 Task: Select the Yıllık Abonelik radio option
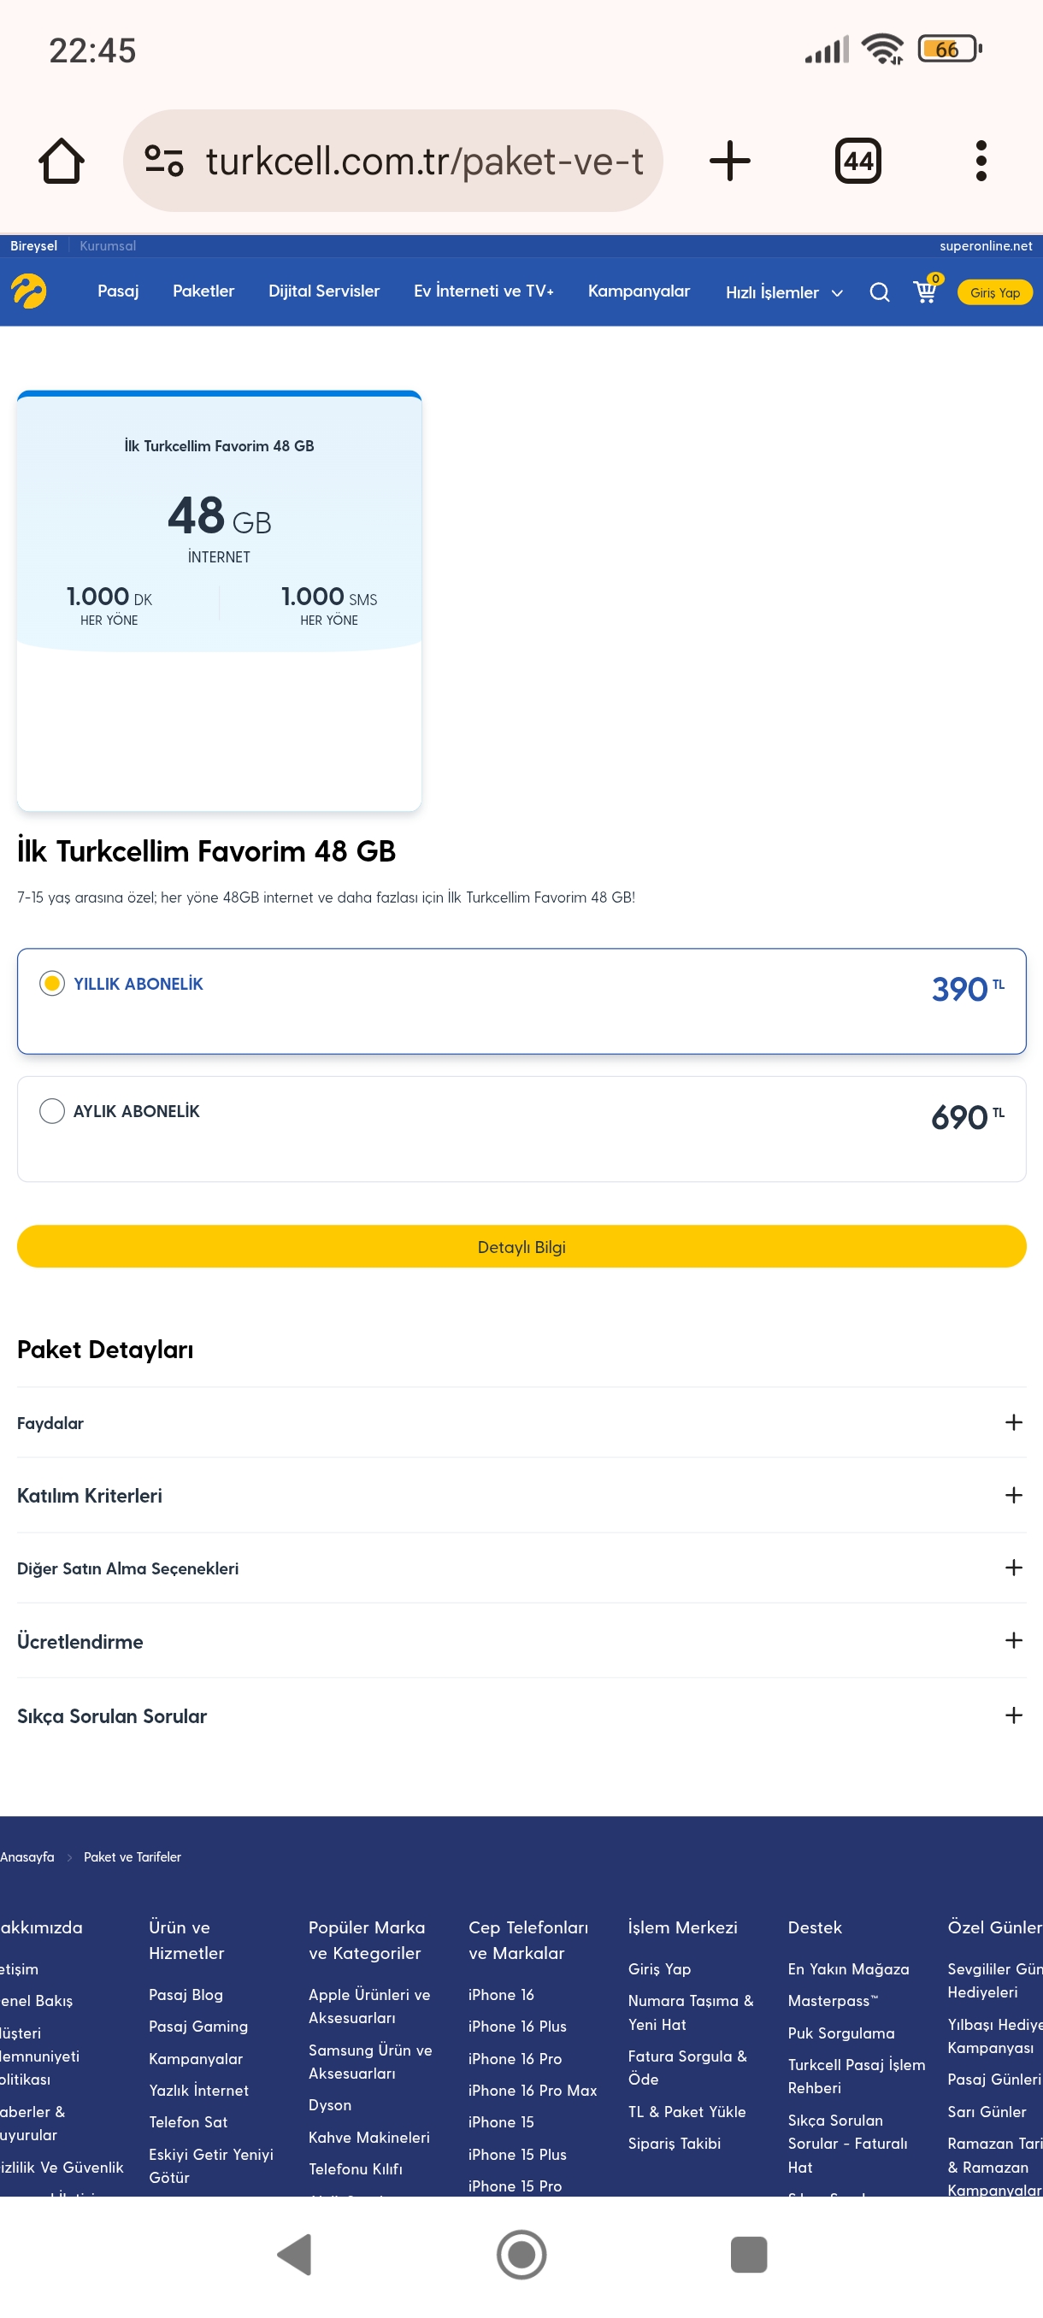(52, 983)
